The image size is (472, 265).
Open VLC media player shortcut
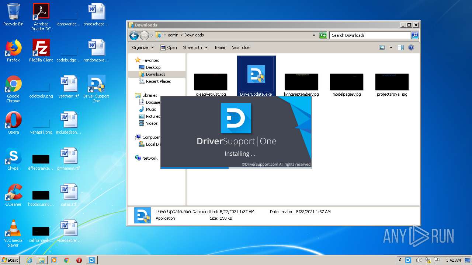tap(13, 233)
